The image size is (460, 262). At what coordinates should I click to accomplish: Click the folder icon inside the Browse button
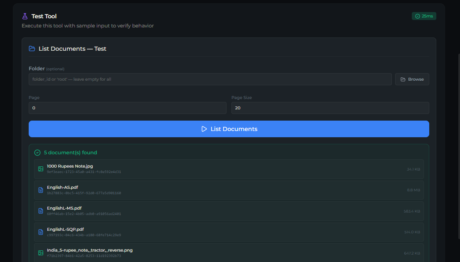coord(403,79)
